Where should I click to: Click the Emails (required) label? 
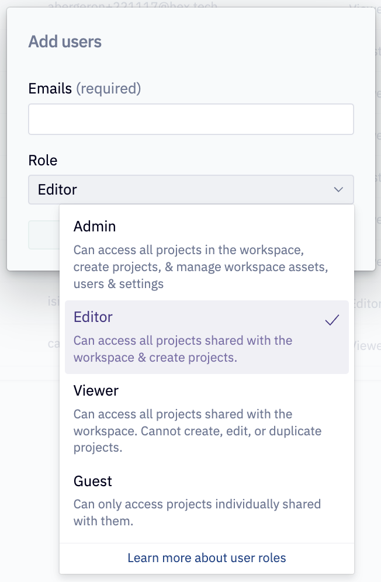(85, 89)
